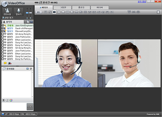Click the yellow chat bubble icon below the attendee list
Image resolution: width=162 pixels, height=117 pixels.
(x=5, y=63)
